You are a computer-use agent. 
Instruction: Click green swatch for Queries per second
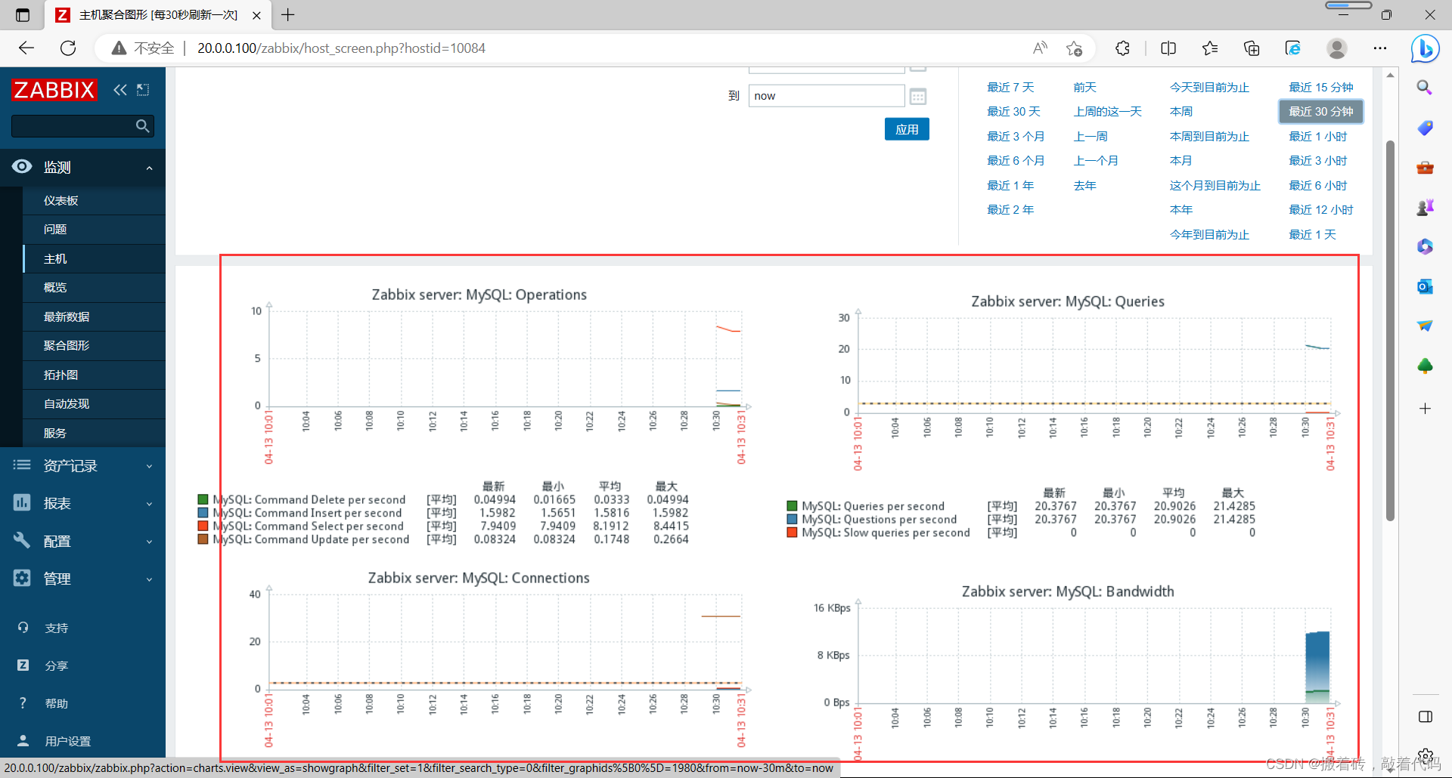pos(792,506)
